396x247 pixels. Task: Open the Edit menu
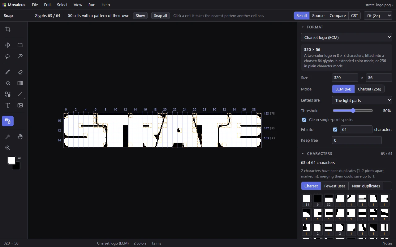[47, 5]
